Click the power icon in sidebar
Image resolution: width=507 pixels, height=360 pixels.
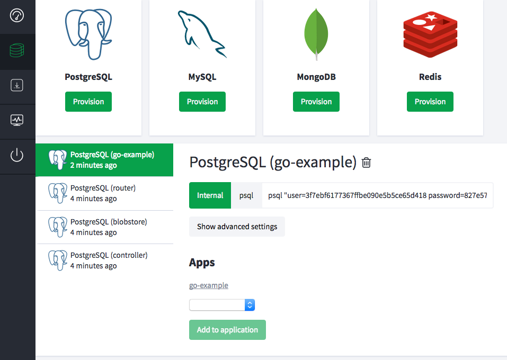click(x=17, y=155)
